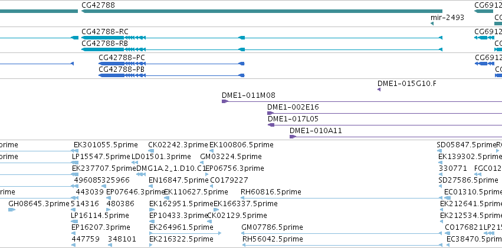Select the DME1-015G10.F feature arrow
502x248 pixels.
coord(379,90)
